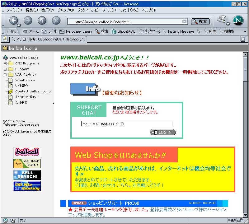Click the vertical scrollbar thumb on the page
The image size is (249, 224).
[245, 69]
